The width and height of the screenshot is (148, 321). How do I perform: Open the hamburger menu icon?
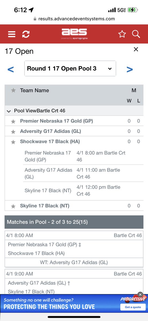(x=11, y=34)
